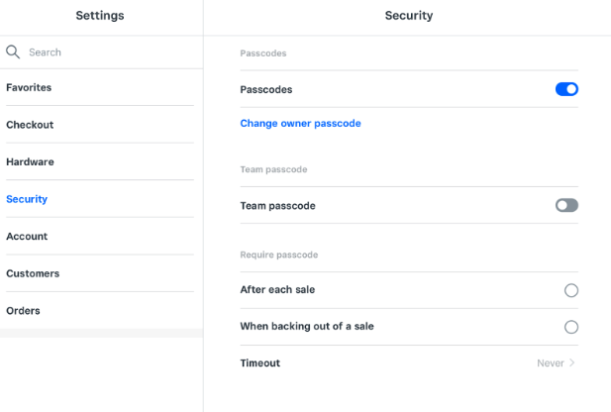Click the Timeout row label

coord(260,363)
